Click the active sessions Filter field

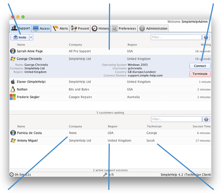tap(176, 119)
